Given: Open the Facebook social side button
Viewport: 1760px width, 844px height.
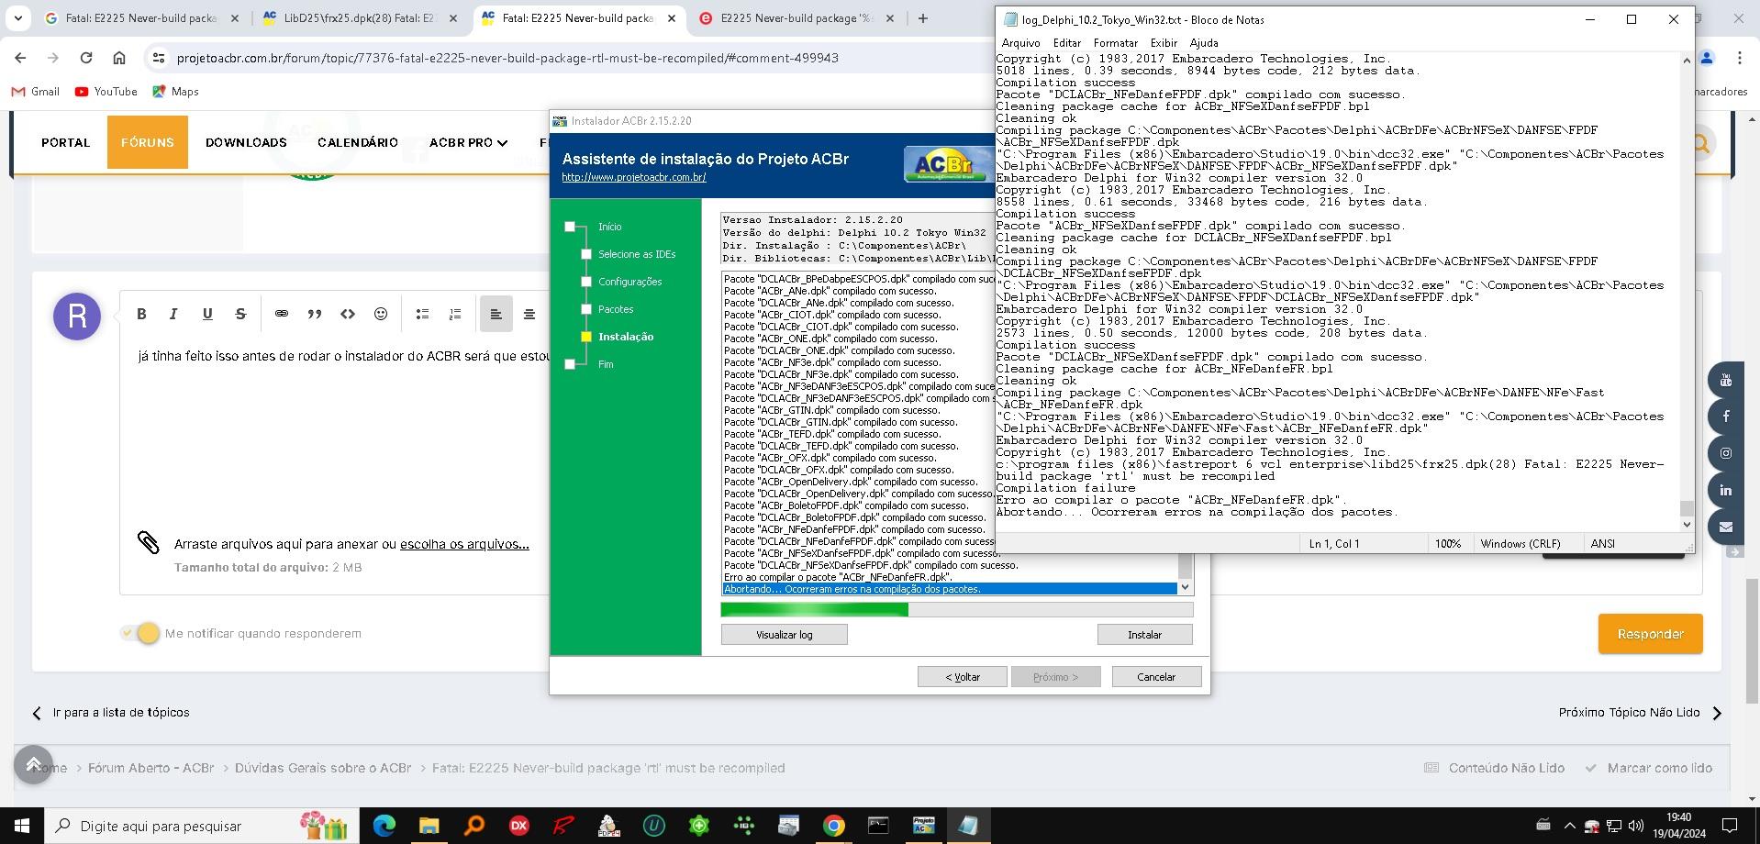Looking at the screenshot, I should (1725, 416).
